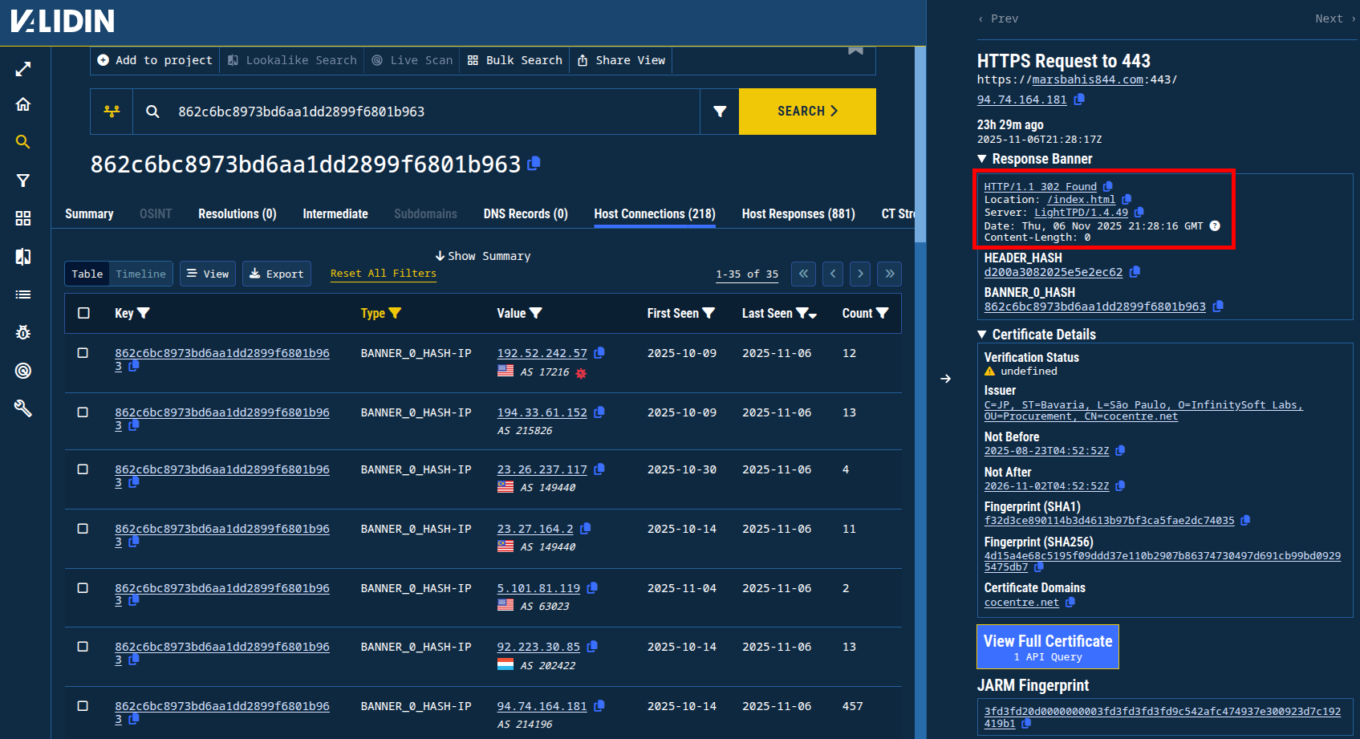Click the wrench tools icon in sidebar
This screenshot has width=1360, height=739.
point(23,408)
